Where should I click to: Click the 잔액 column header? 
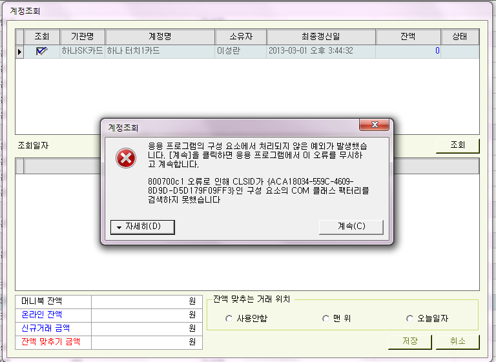click(408, 37)
